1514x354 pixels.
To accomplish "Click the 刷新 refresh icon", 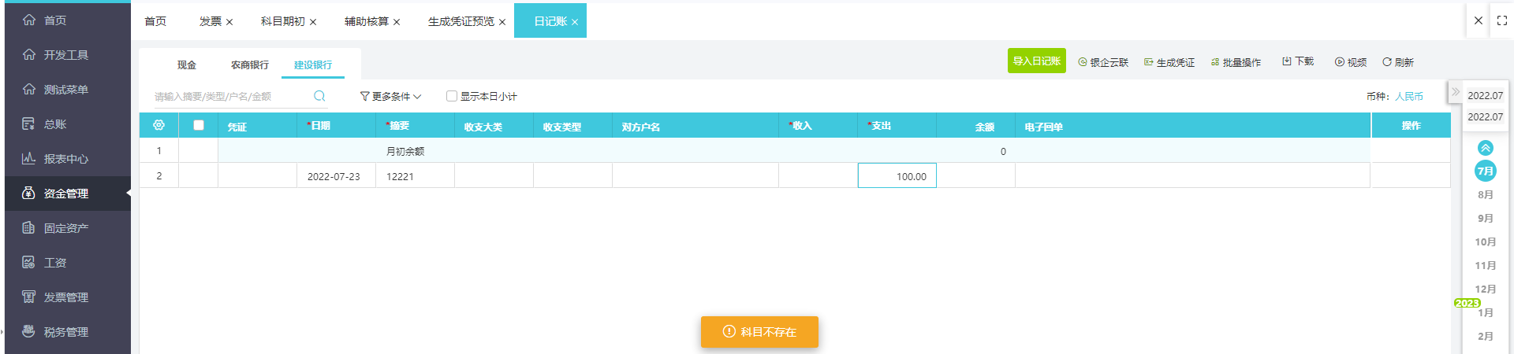I will coord(1387,62).
